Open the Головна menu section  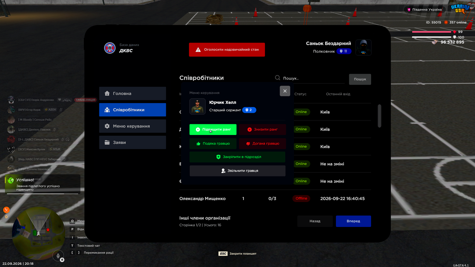pos(132,93)
